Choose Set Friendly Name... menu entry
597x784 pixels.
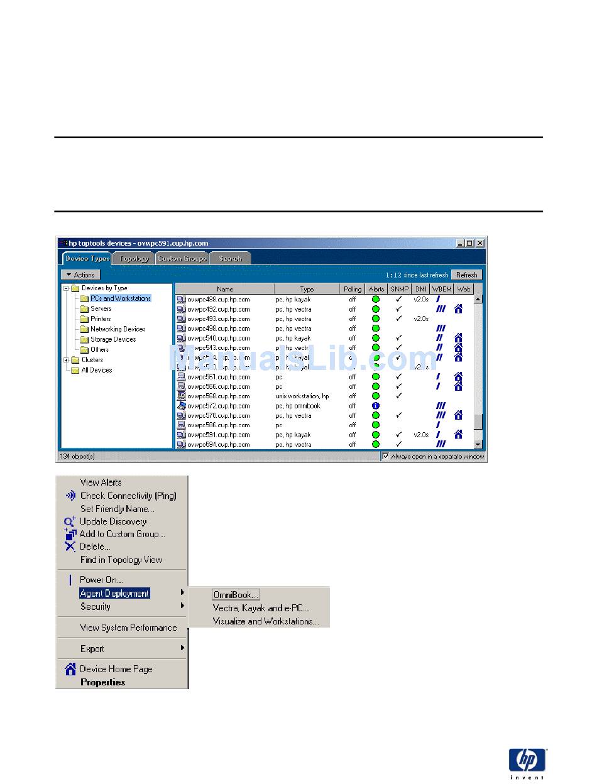(117, 509)
